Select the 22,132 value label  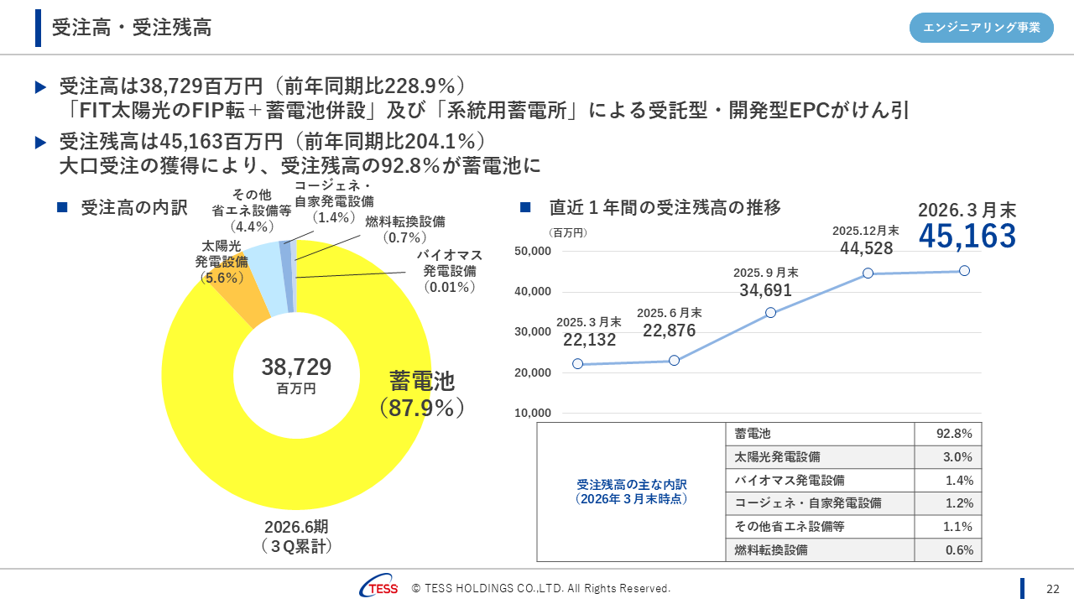(589, 340)
